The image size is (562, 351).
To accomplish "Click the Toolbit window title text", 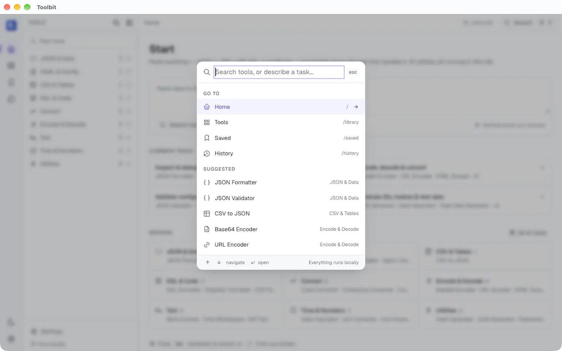I will [x=47, y=7].
